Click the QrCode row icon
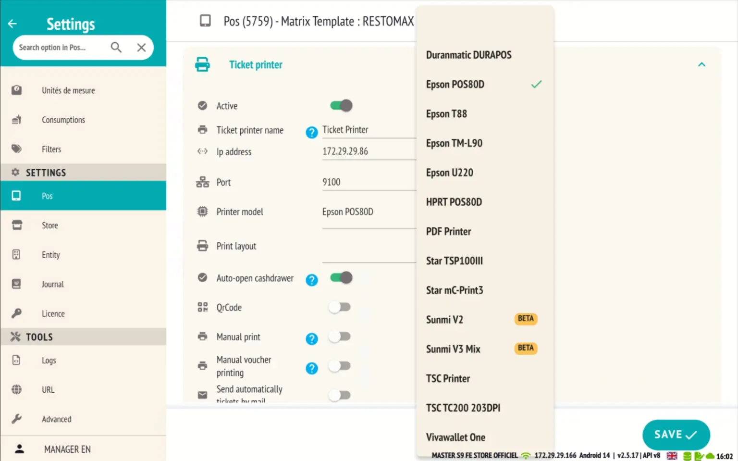The image size is (738, 461). pos(202,307)
